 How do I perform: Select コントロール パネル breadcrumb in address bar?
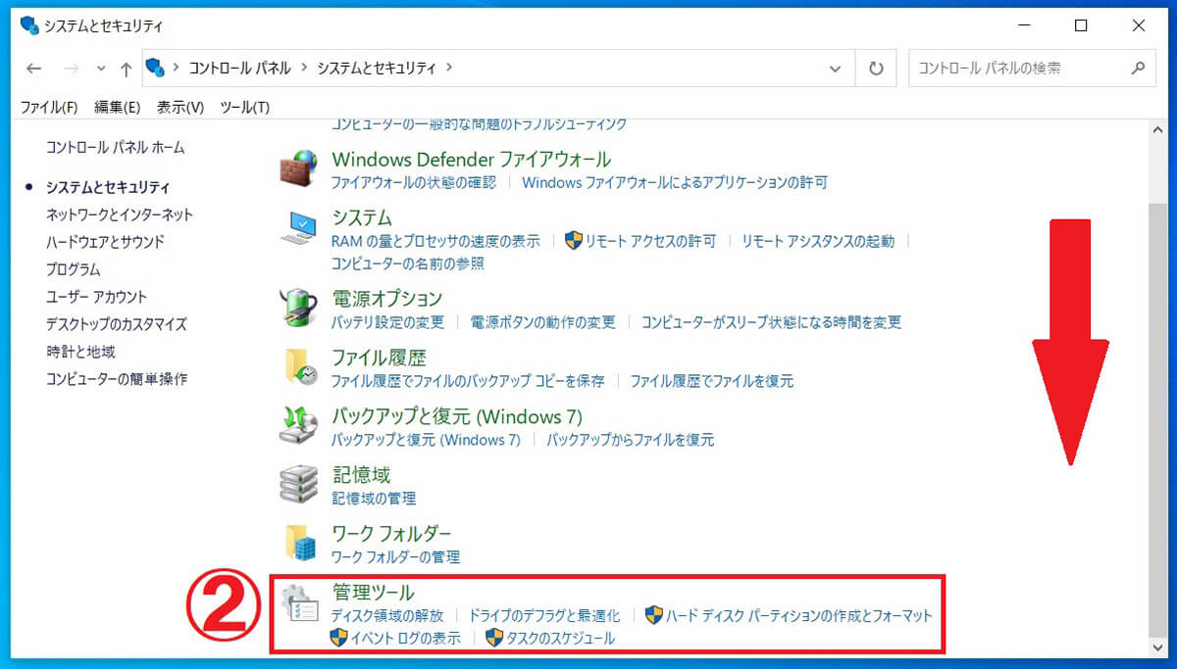[x=239, y=68]
